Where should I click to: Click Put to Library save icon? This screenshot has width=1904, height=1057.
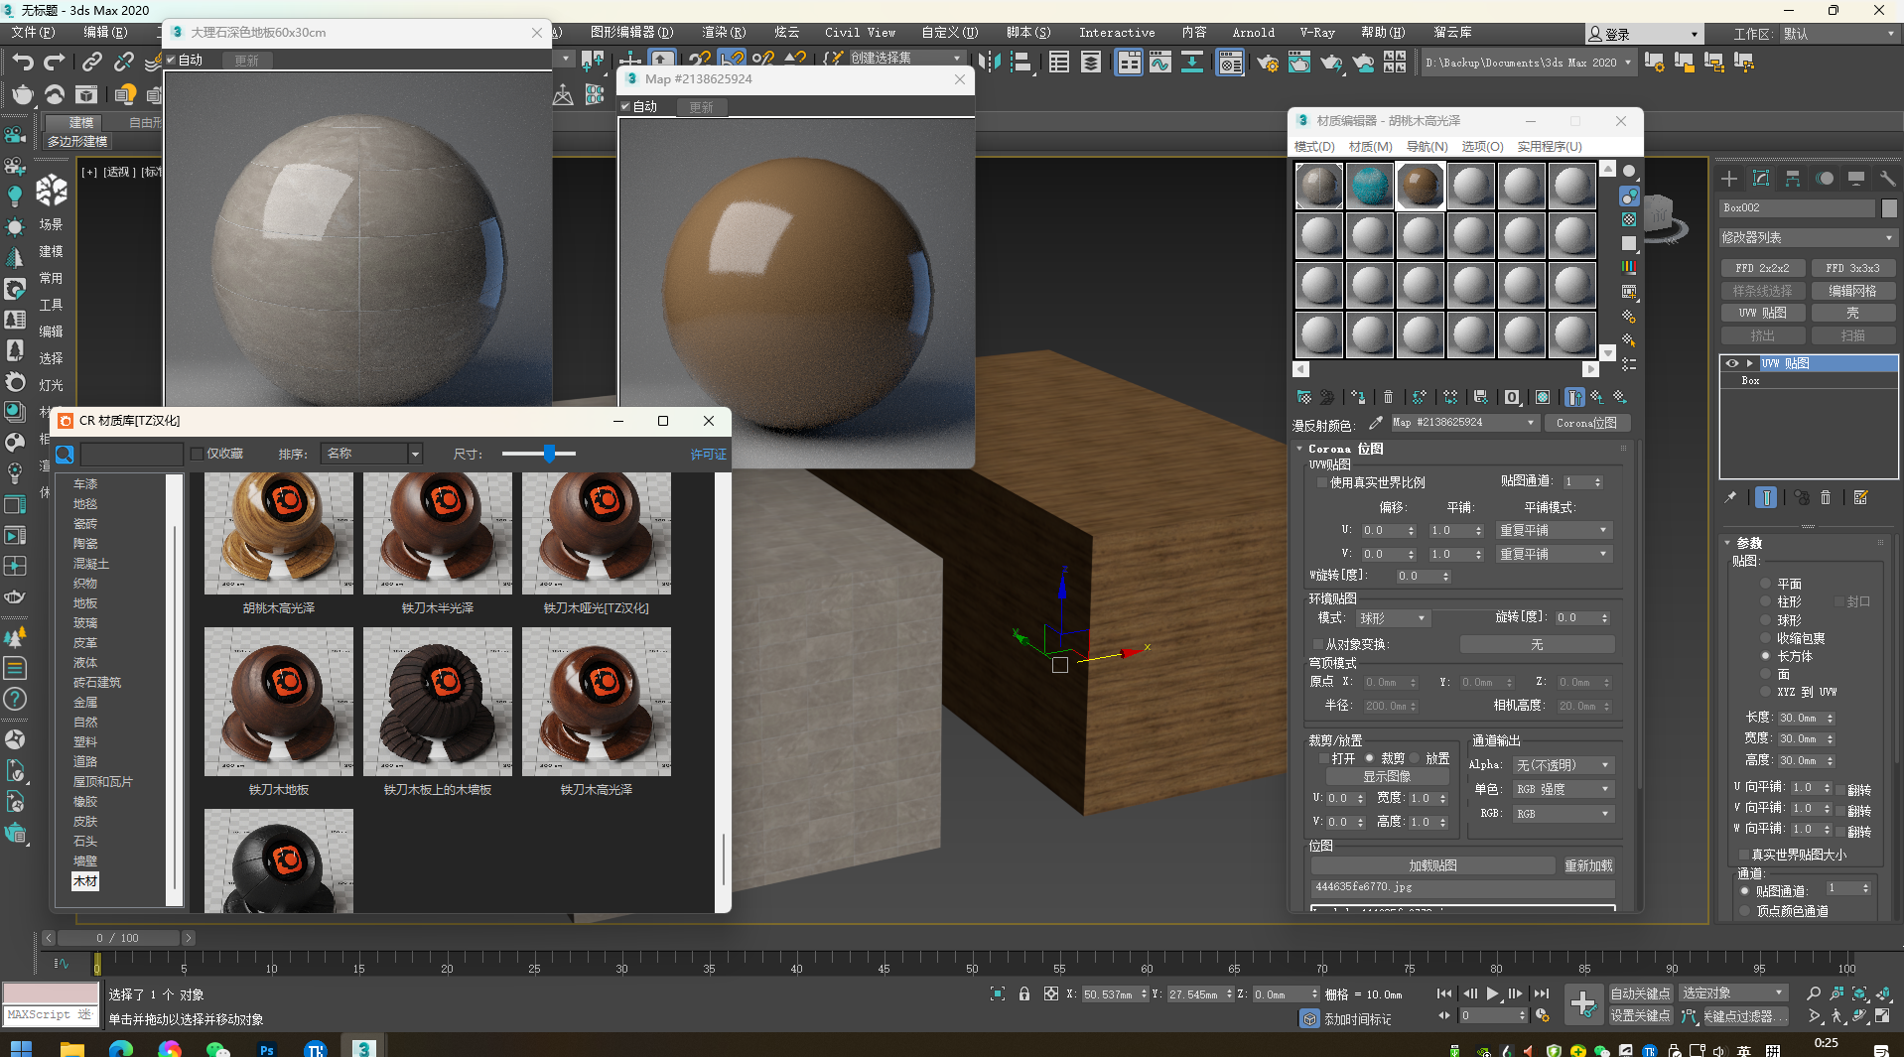tap(1480, 397)
